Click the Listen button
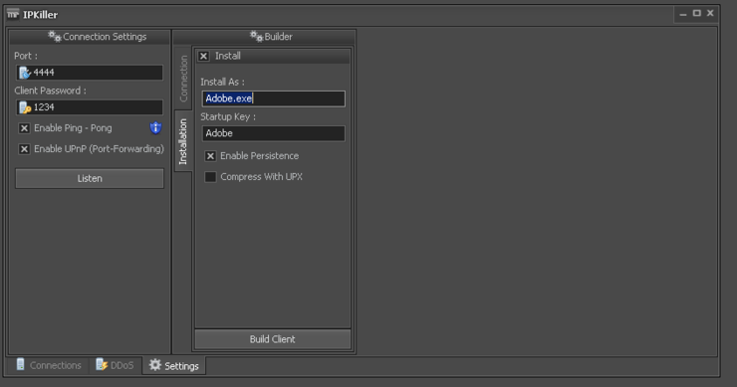The width and height of the screenshot is (737, 387). [x=90, y=178]
